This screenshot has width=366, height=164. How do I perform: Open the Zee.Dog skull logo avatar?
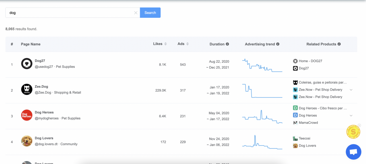tap(26, 89)
